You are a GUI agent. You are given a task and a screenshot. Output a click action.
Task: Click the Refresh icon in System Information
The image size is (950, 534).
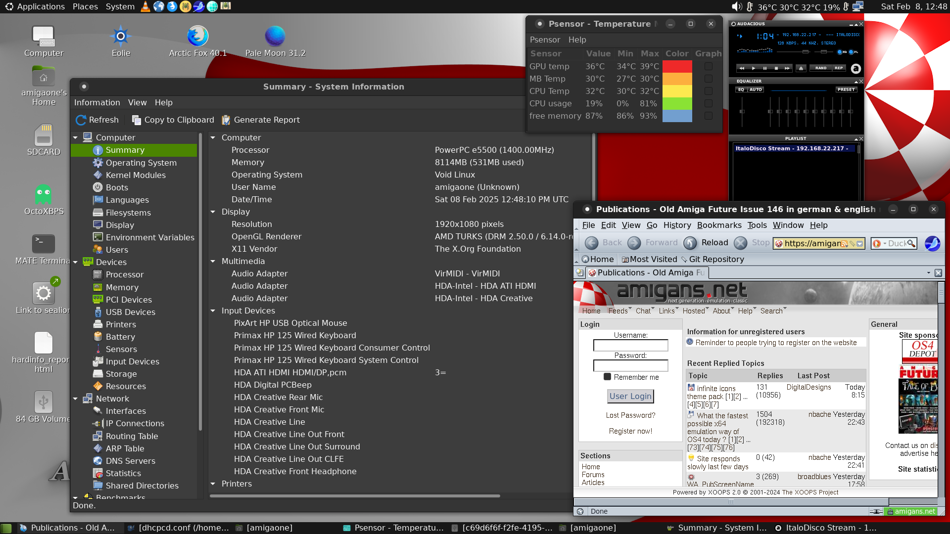(x=81, y=120)
